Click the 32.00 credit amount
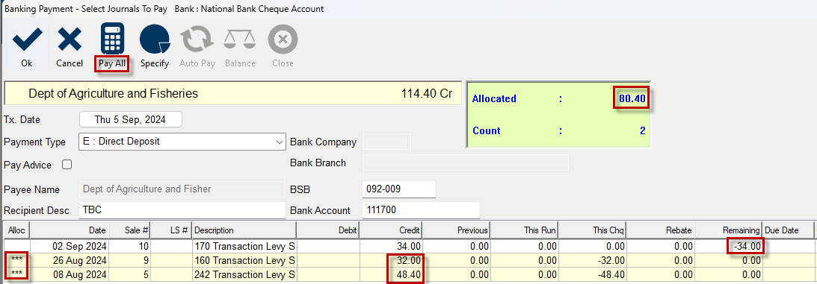This screenshot has height=284, width=817. [408, 260]
